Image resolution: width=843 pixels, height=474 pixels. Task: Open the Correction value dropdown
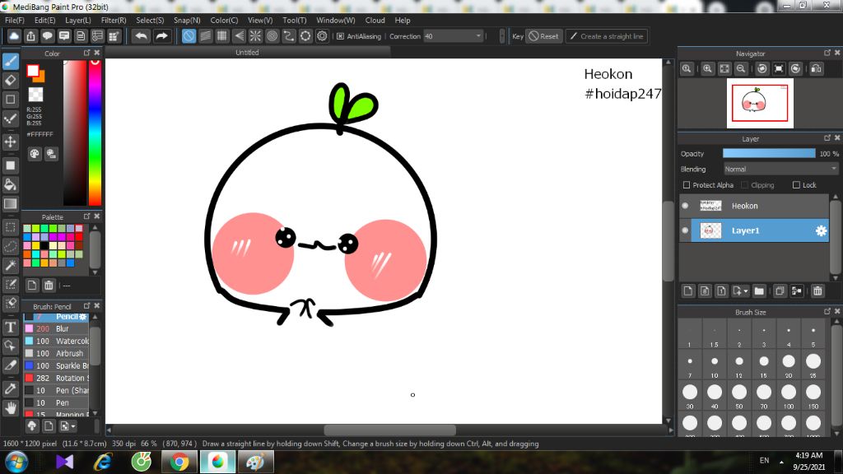click(x=478, y=36)
